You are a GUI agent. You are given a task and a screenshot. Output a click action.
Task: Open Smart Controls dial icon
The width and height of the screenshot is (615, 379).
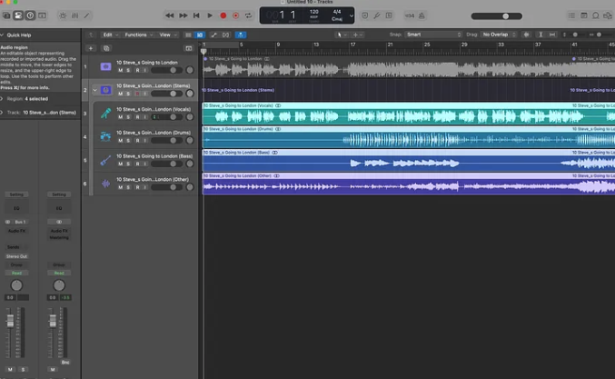(x=63, y=15)
